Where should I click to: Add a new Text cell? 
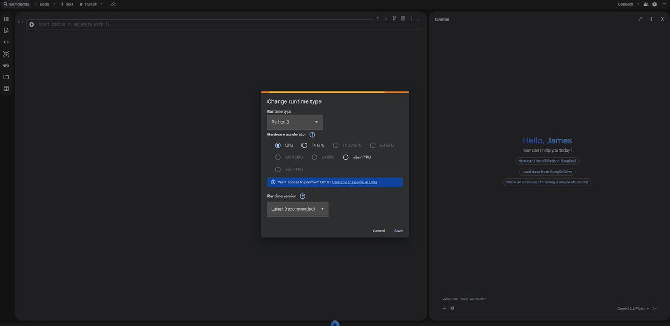coord(66,4)
